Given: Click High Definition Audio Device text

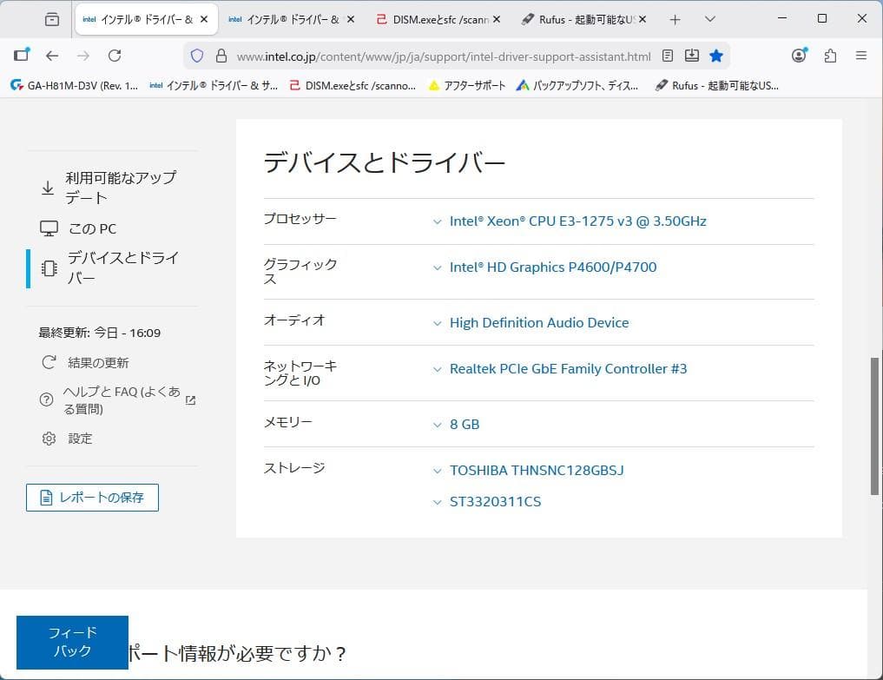Looking at the screenshot, I should point(539,323).
